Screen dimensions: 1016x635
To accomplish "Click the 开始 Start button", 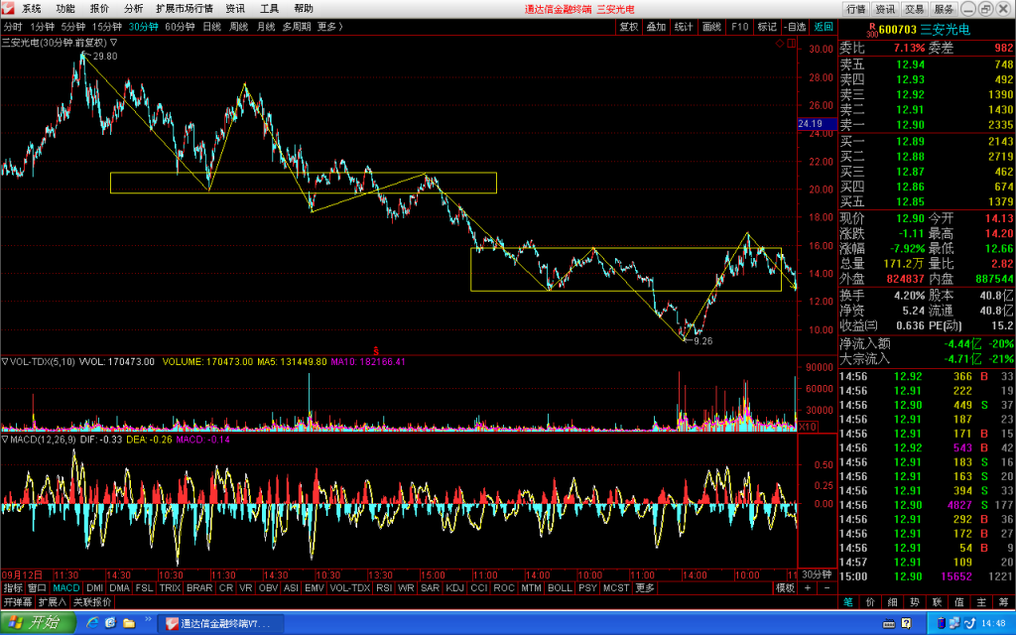I will click(39, 623).
